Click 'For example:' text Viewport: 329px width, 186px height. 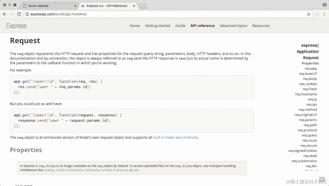(21, 70)
